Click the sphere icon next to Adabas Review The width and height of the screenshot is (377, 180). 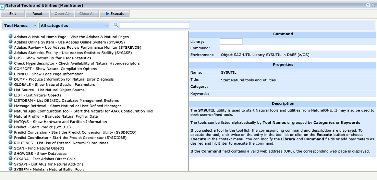(10, 47)
